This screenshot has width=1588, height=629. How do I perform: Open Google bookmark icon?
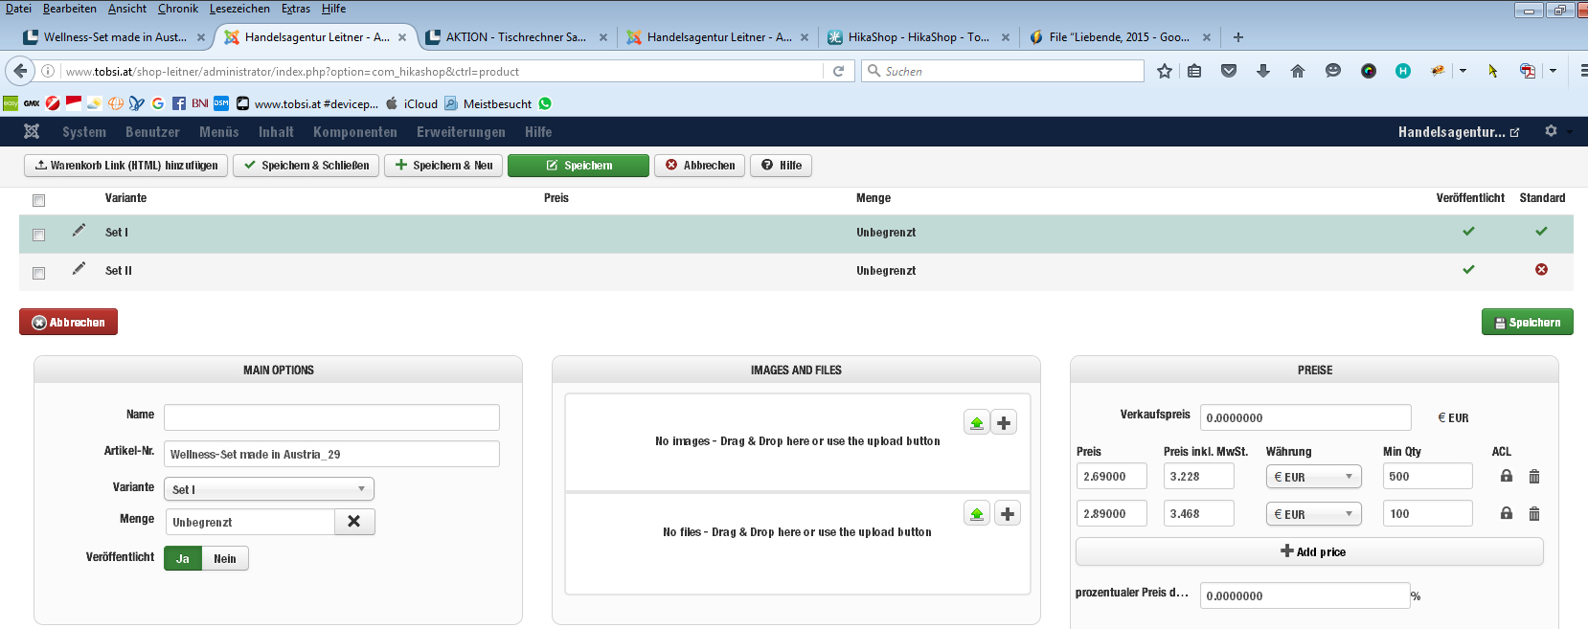pyautogui.click(x=158, y=103)
